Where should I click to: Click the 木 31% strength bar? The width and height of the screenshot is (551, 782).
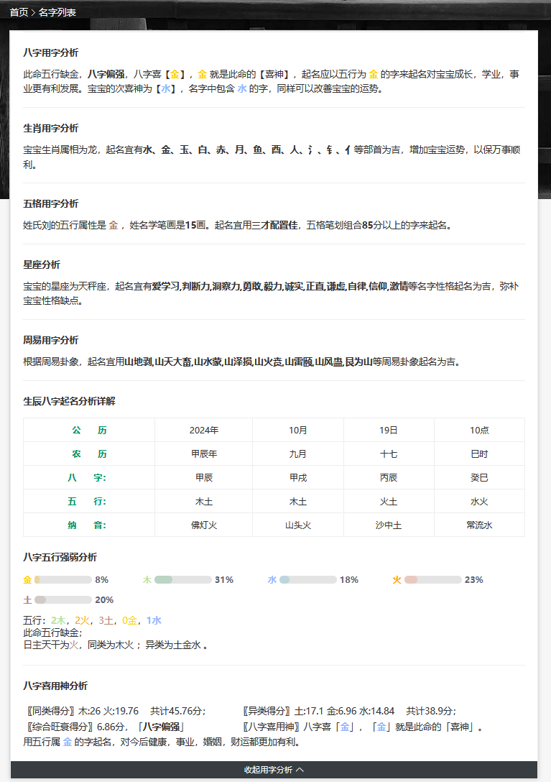182,580
